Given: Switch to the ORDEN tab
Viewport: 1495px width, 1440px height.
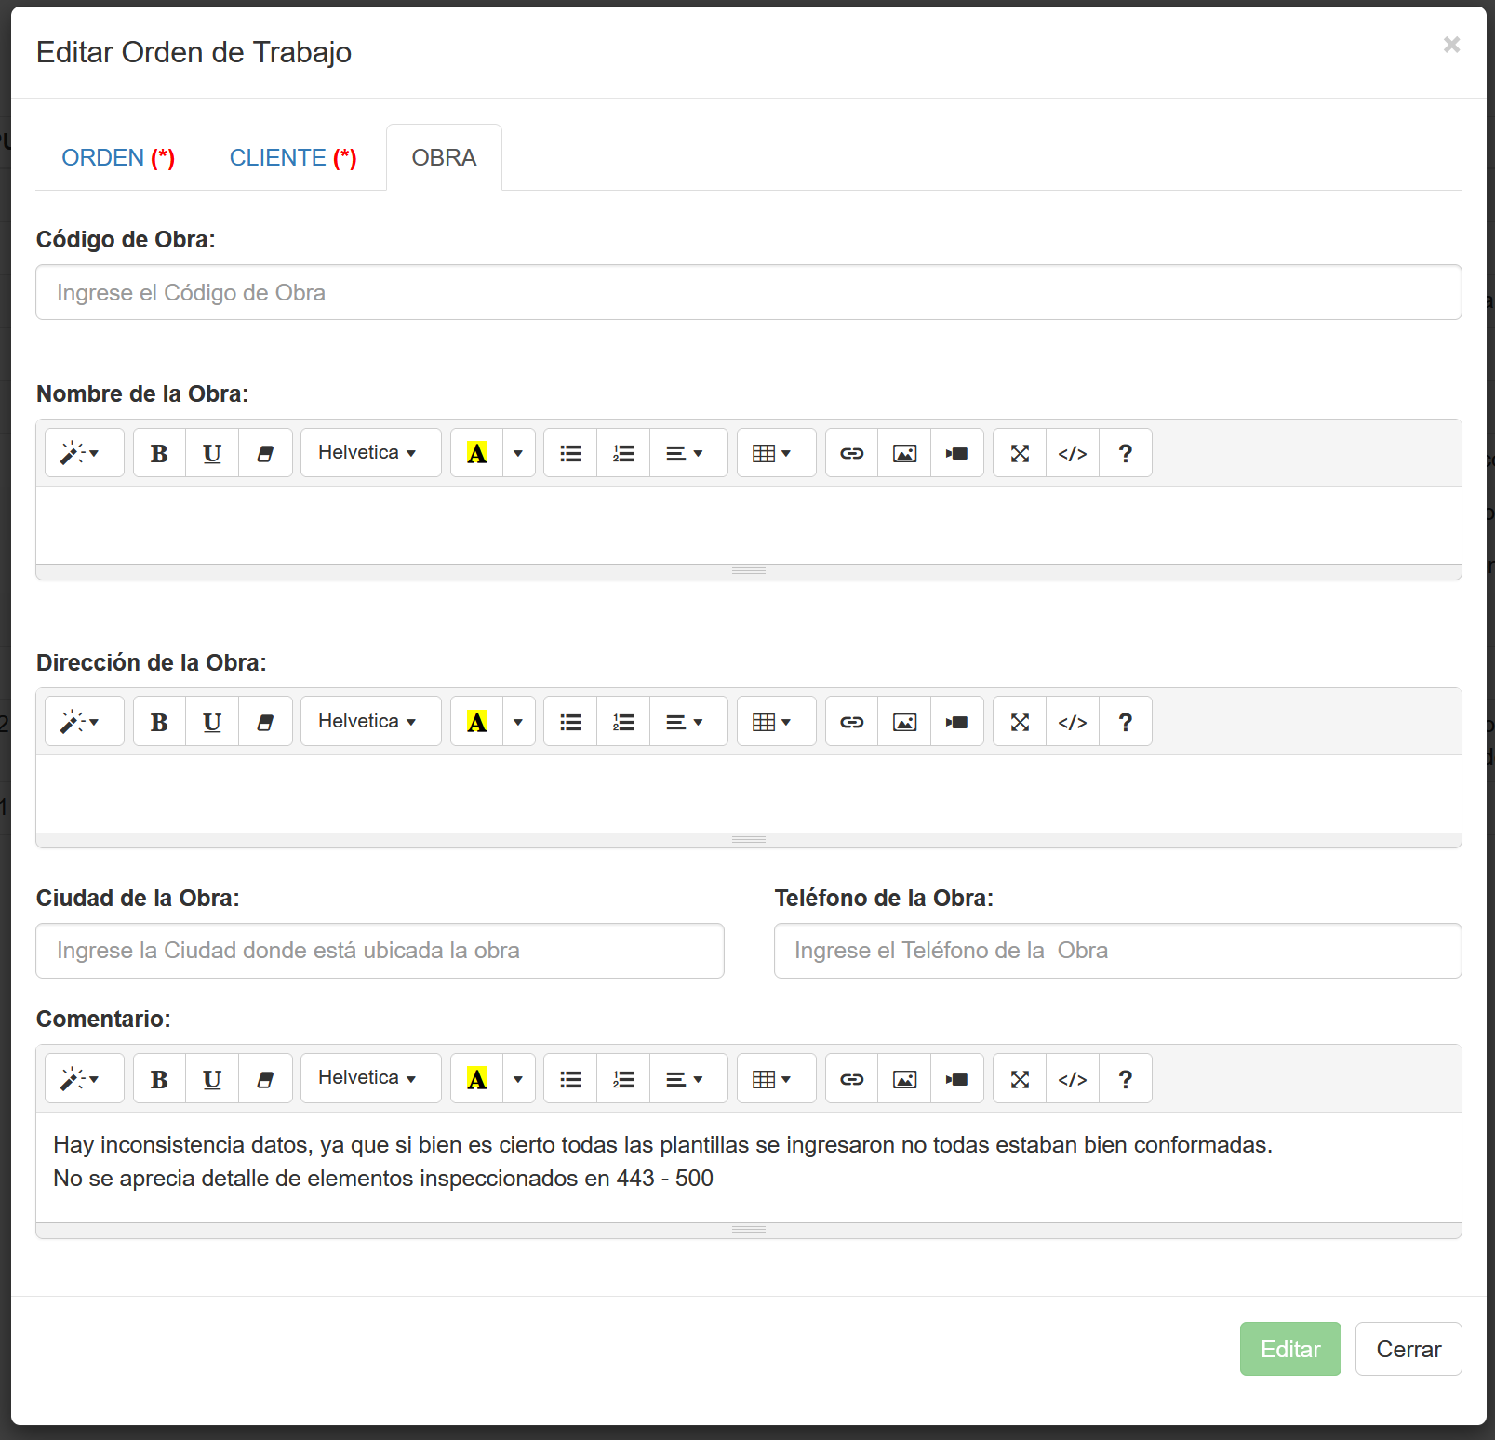Looking at the screenshot, I should click(118, 158).
